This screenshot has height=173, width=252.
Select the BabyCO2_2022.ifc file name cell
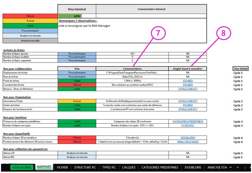(132, 76)
